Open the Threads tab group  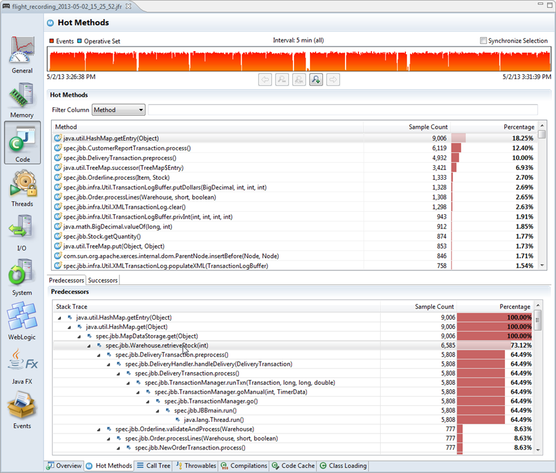tap(22, 188)
